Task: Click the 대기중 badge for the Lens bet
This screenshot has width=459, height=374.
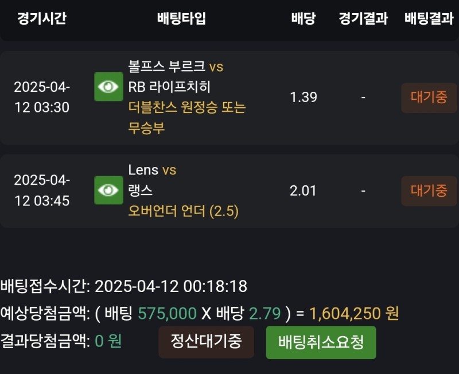Action: (x=429, y=191)
